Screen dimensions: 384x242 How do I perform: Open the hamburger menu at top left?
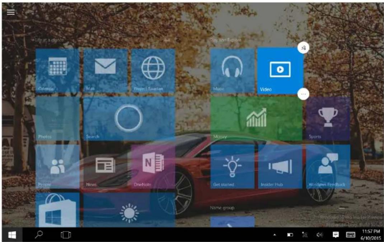tap(10, 12)
